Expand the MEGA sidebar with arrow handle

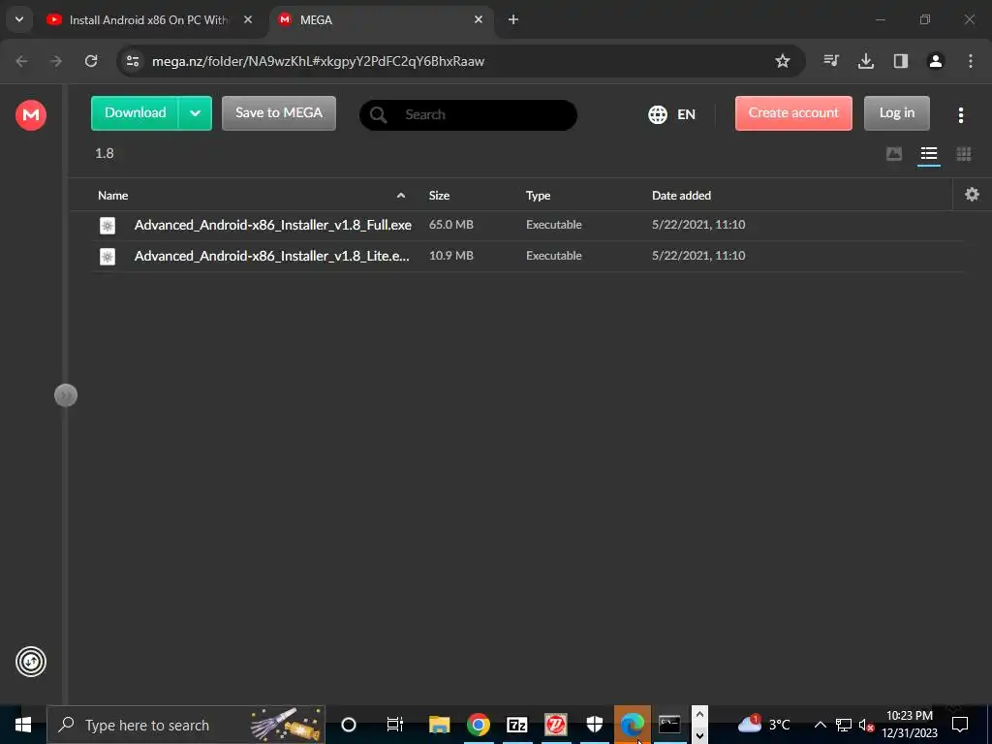tap(66, 395)
